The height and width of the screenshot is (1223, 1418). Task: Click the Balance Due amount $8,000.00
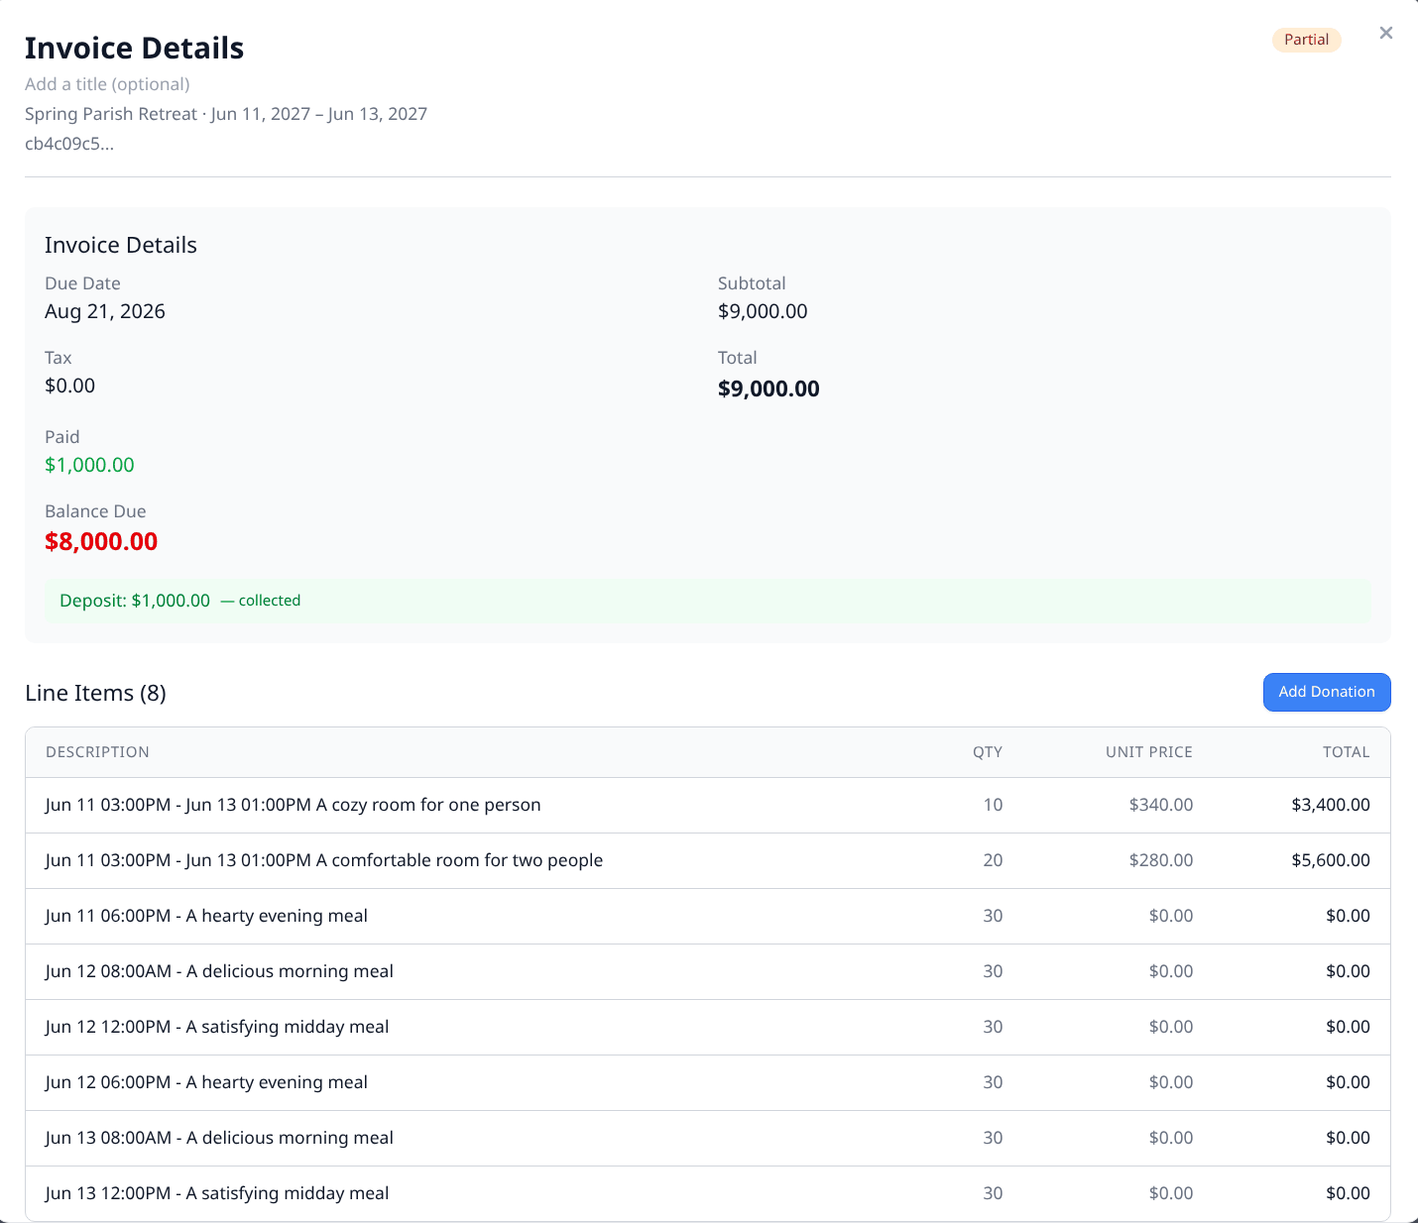click(x=101, y=541)
